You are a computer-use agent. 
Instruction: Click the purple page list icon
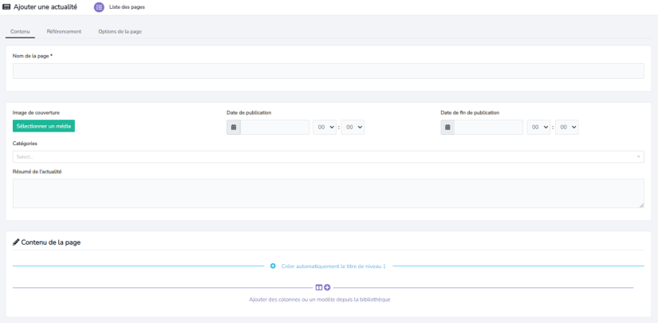99,7
